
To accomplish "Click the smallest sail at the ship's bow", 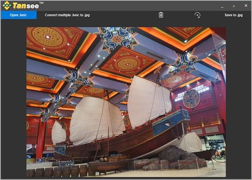I will [58, 133].
